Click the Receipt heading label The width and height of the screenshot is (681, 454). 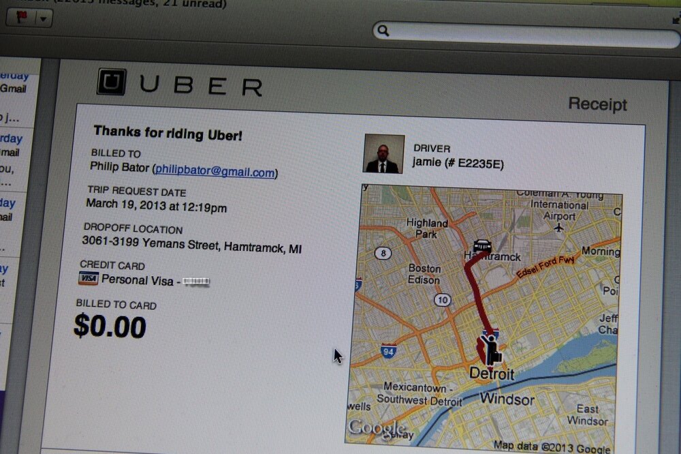point(598,104)
